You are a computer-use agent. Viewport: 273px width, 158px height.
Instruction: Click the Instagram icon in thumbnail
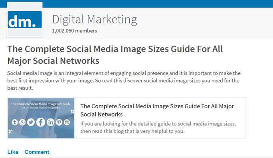67,122
